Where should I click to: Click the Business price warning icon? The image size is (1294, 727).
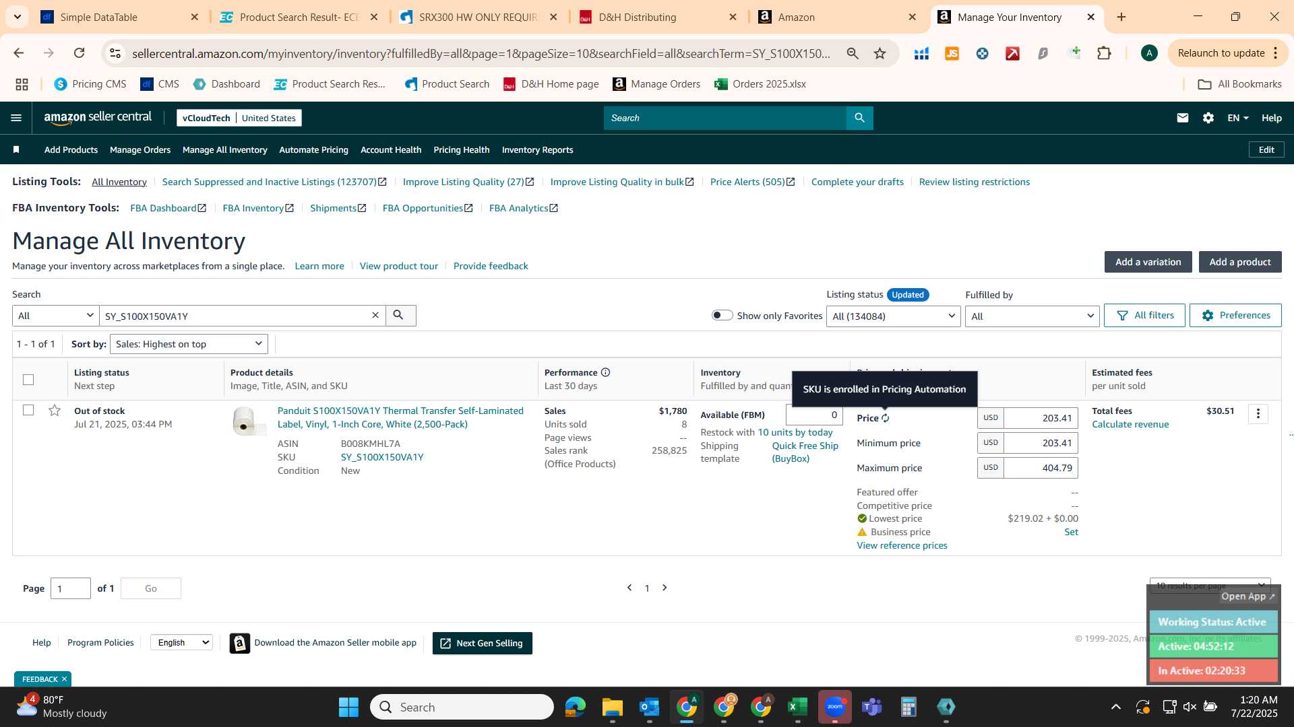coord(861,532)
